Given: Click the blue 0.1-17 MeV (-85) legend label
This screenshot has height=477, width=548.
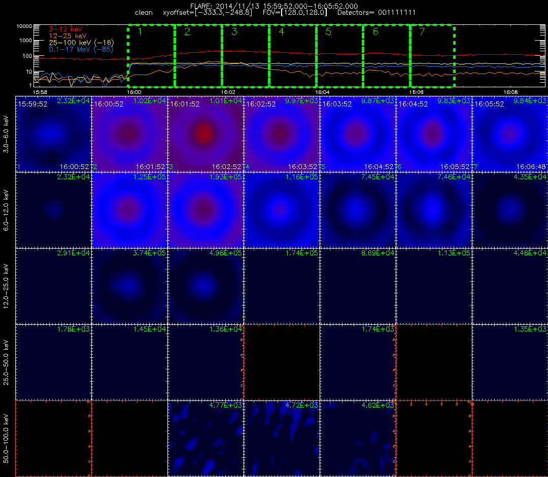Looking at the screenshot, I should pyautogui.click(x=81, y=49).
